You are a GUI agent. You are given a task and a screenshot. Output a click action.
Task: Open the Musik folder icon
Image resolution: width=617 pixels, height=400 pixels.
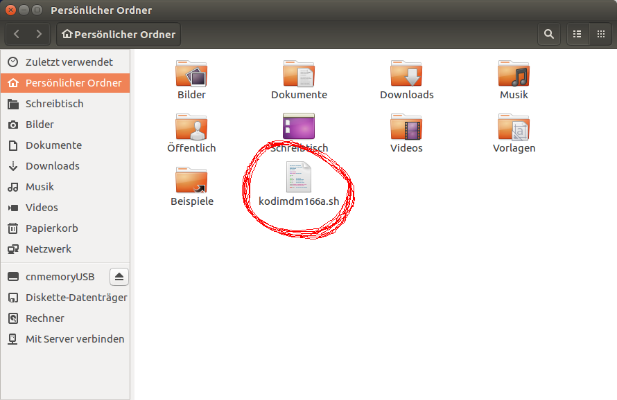pyautogui.click(x=514, y=73)
